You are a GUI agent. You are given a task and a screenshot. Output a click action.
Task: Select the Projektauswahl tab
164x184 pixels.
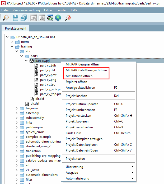16,29
